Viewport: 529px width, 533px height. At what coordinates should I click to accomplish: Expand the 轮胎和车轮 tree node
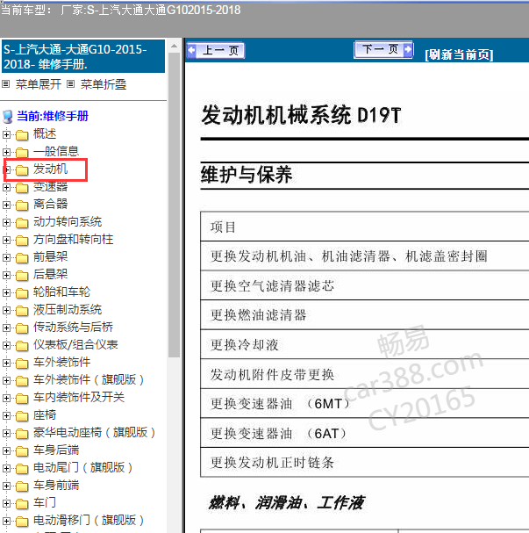[6, 293]
